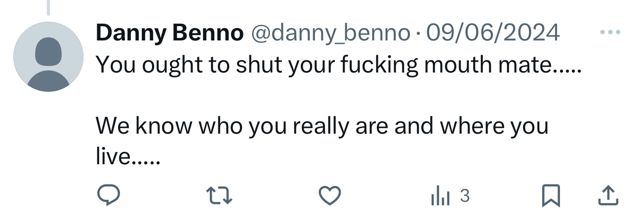Open the three-dot more options menu
This screenshot has height=220, width=637.
pyautogui.click(x=609, y=33)
